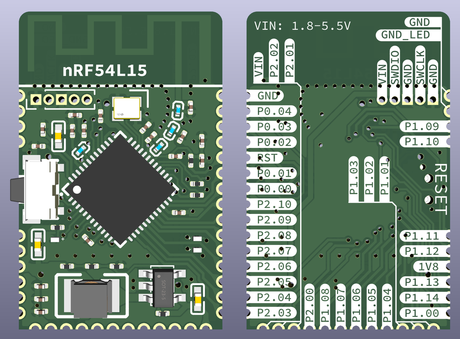The image size is (460, 339).
Task: Click the vertical RESET label
Action: coord(440,189)
